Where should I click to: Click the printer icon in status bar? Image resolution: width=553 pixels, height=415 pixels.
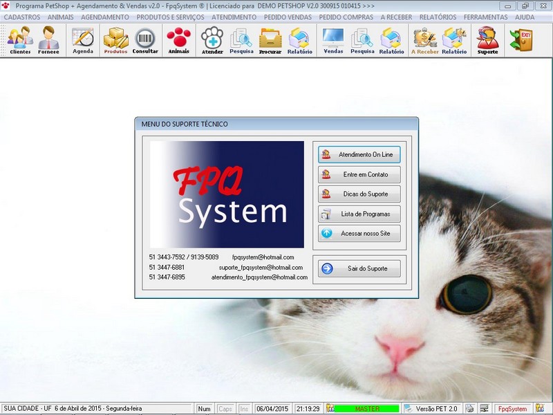click(x=469, y=408)
